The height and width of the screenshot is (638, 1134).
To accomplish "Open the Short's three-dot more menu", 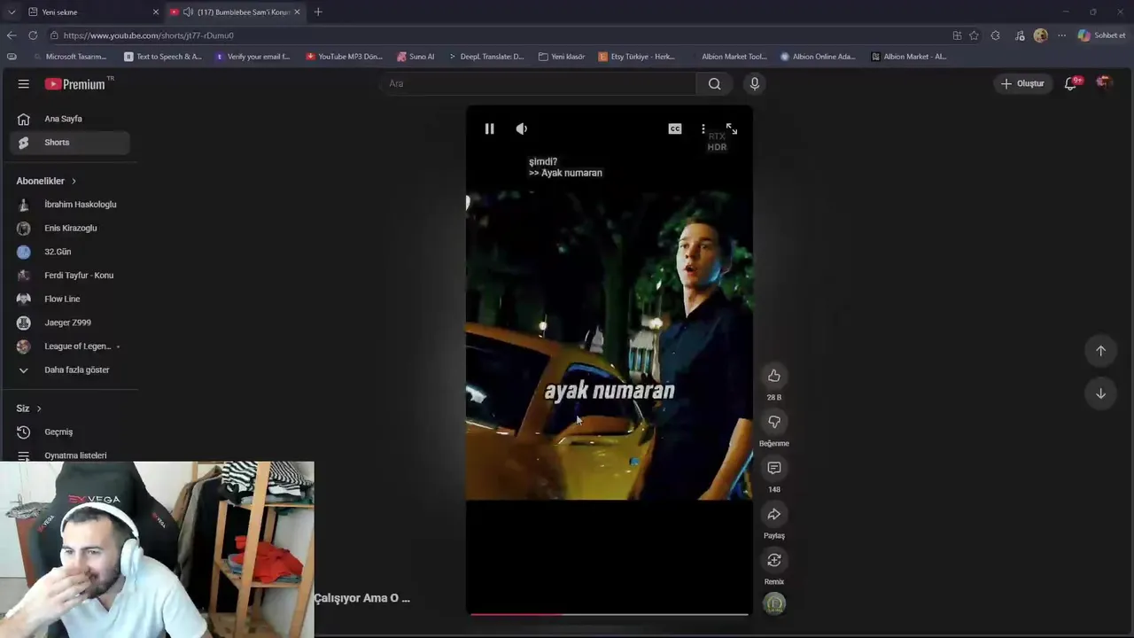I will [x=703, y=128].
